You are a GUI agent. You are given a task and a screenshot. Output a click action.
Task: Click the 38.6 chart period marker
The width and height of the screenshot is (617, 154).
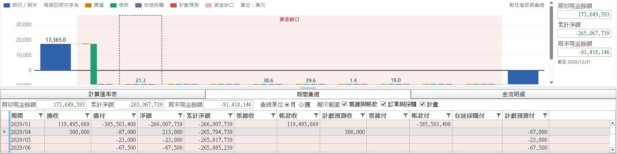(x=268, y=81)
